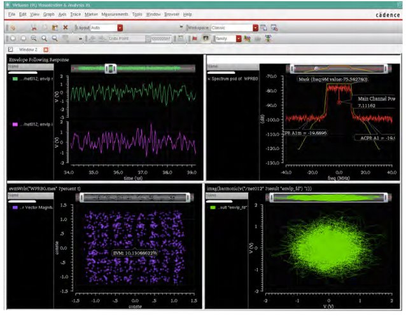406x316 pixels.
Task: Click the colorful icon right of family dropdown
Action: [248, 39]
